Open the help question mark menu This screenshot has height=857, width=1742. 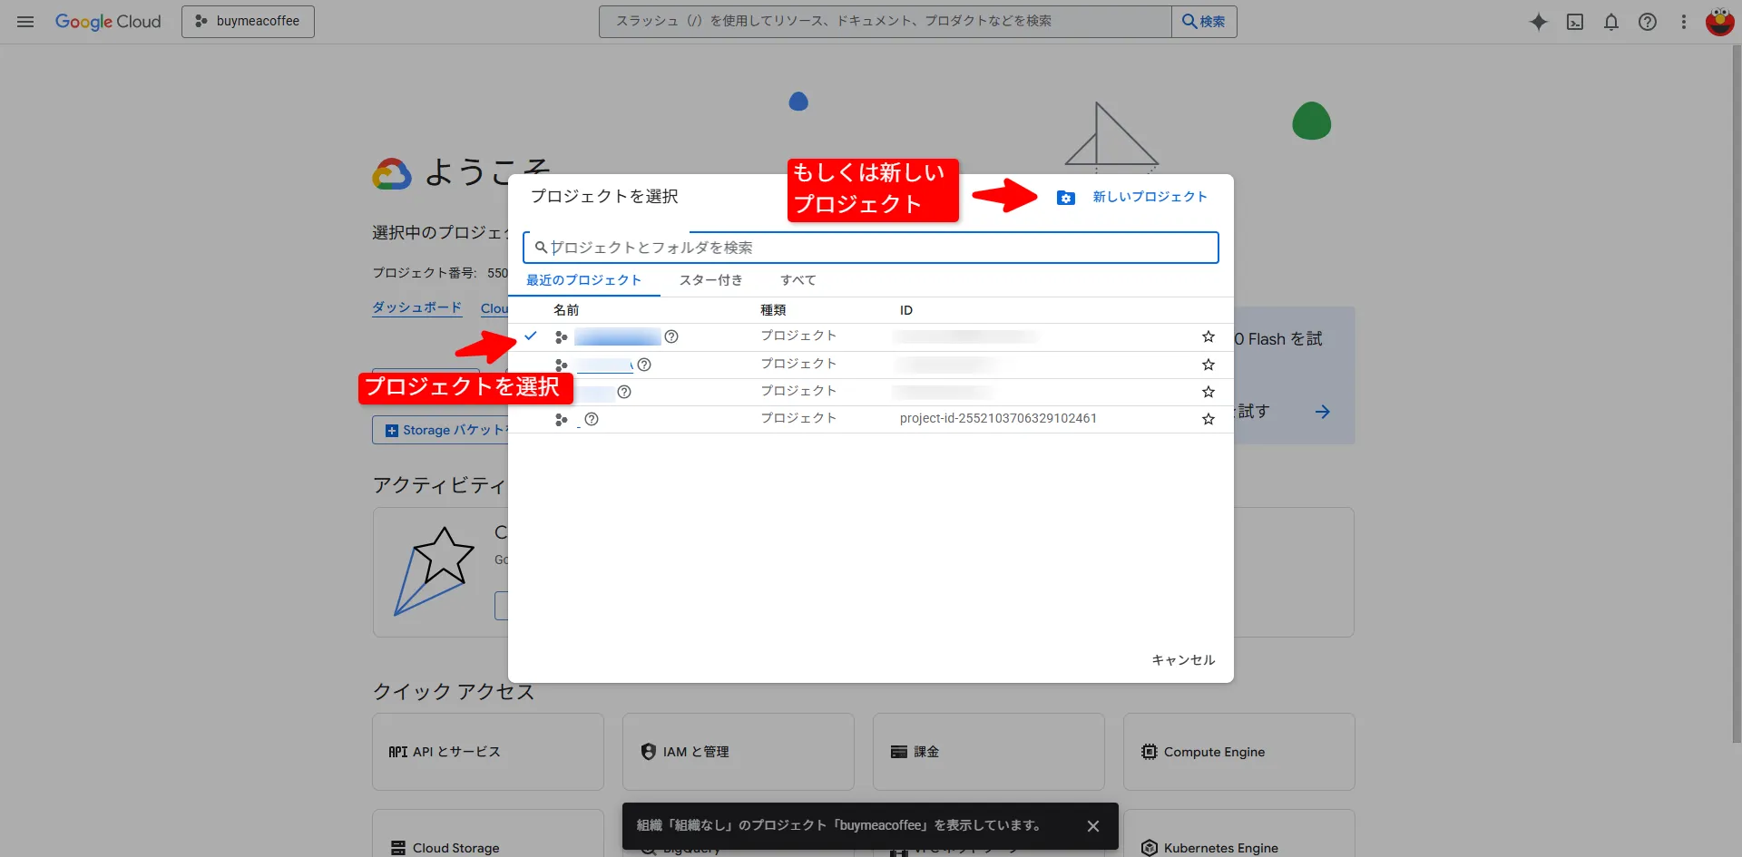(1648, 22)
